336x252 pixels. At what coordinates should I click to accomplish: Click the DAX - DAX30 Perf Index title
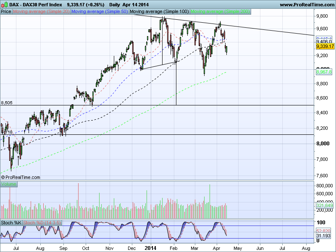(36, 5)
